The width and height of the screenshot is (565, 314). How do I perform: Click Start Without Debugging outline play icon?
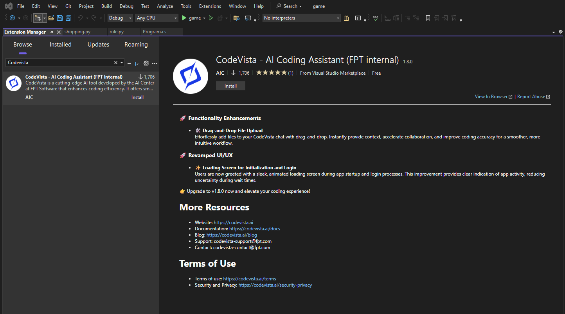tap(211, 18)
